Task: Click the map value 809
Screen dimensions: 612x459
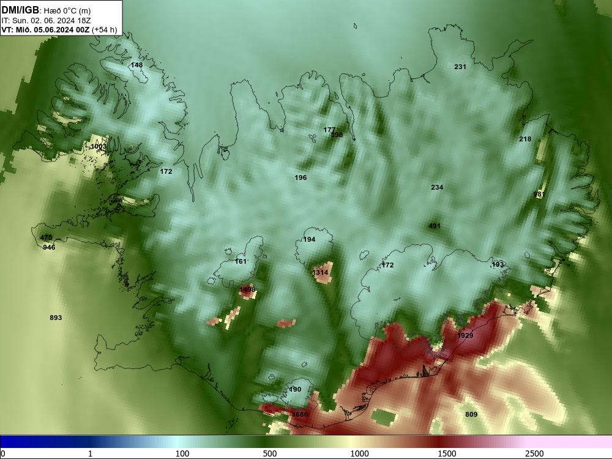Action: [x=471, y=414]
